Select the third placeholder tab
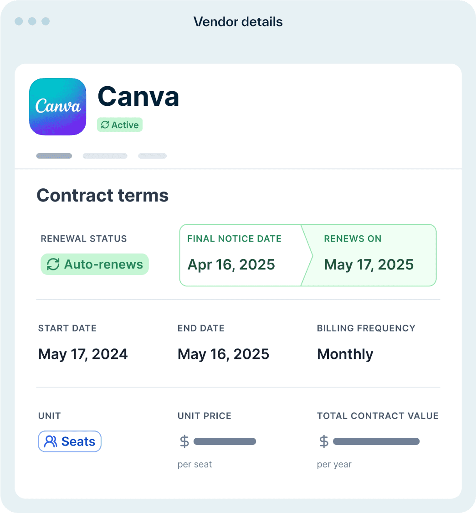 [152, 156]
